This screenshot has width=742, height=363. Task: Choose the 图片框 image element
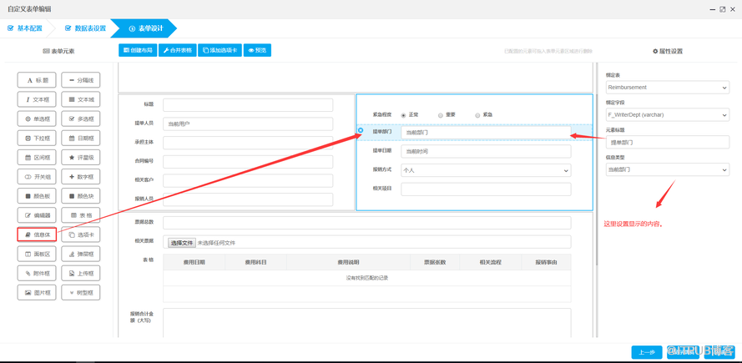pyautogui.click(x=37, y=292)
